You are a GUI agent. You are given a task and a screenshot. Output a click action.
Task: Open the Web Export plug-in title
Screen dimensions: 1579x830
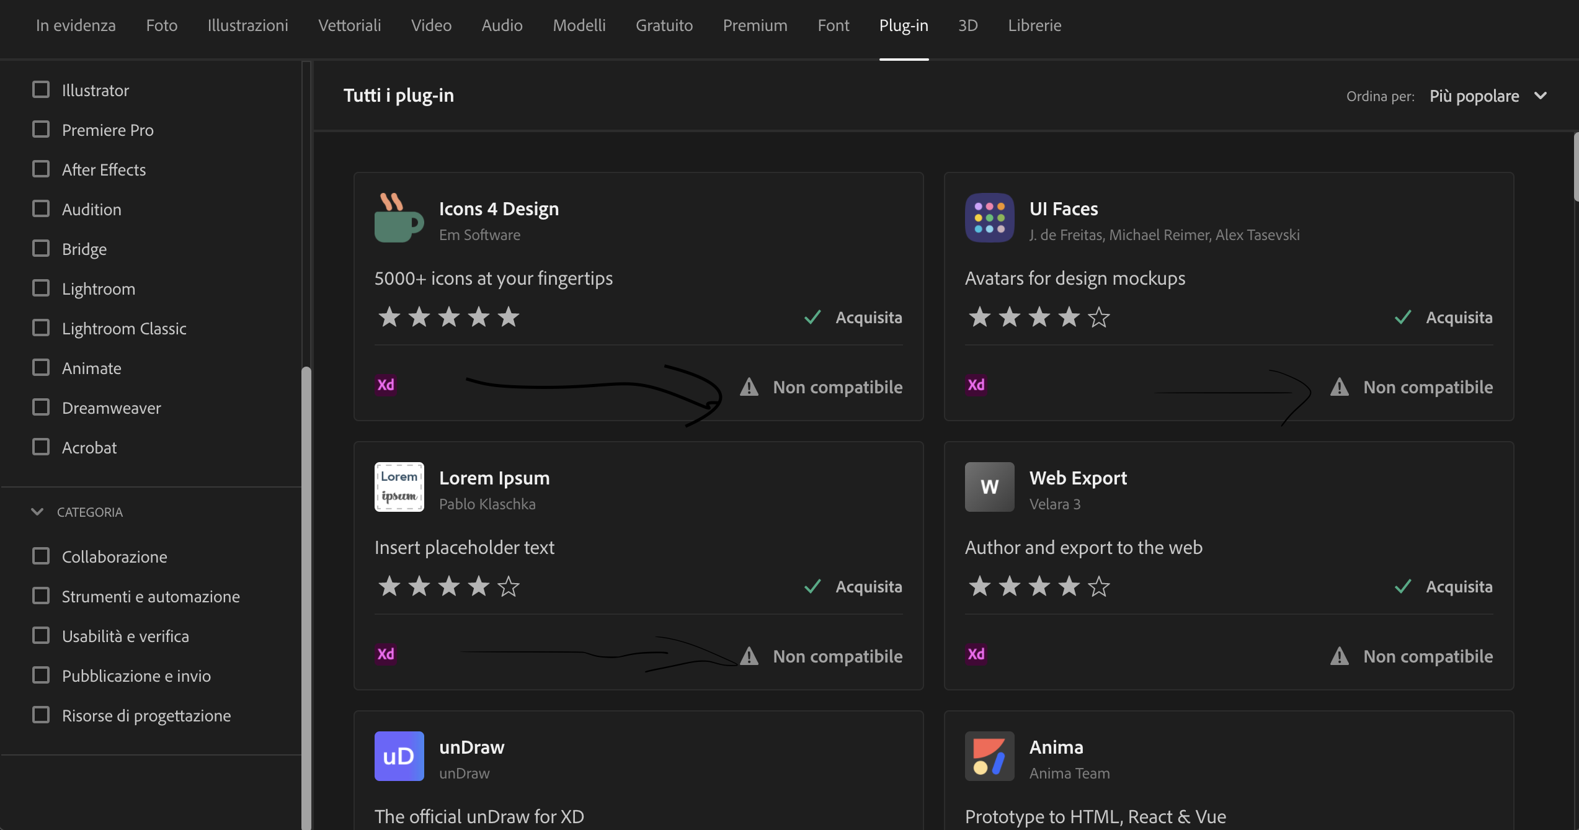pyautogui.click(x=1078, y=478)
